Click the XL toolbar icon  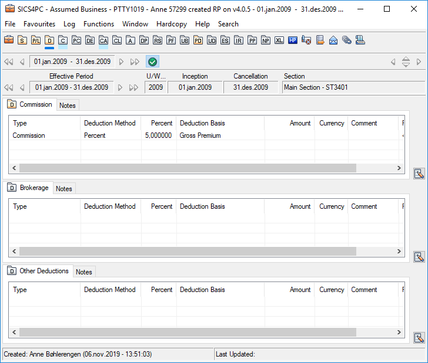tap(279, 40)
